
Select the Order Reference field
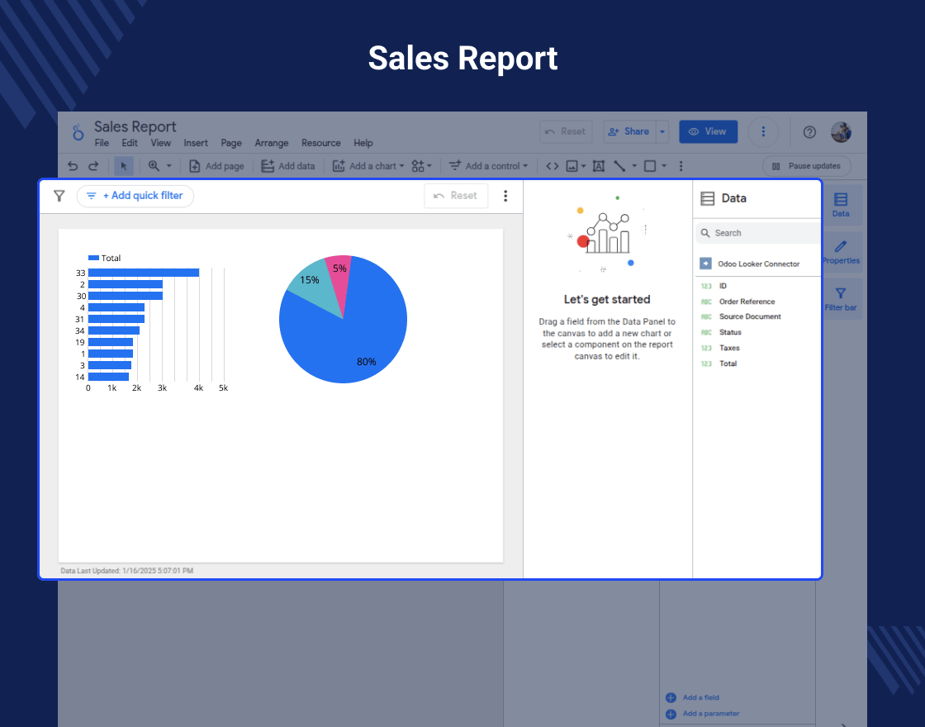747,302
